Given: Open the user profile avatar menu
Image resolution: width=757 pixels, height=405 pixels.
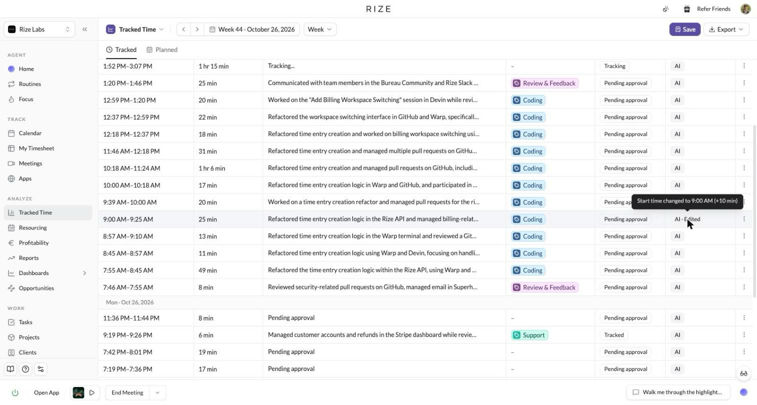Looking at the screenshot, I should (x=745, y=9).
